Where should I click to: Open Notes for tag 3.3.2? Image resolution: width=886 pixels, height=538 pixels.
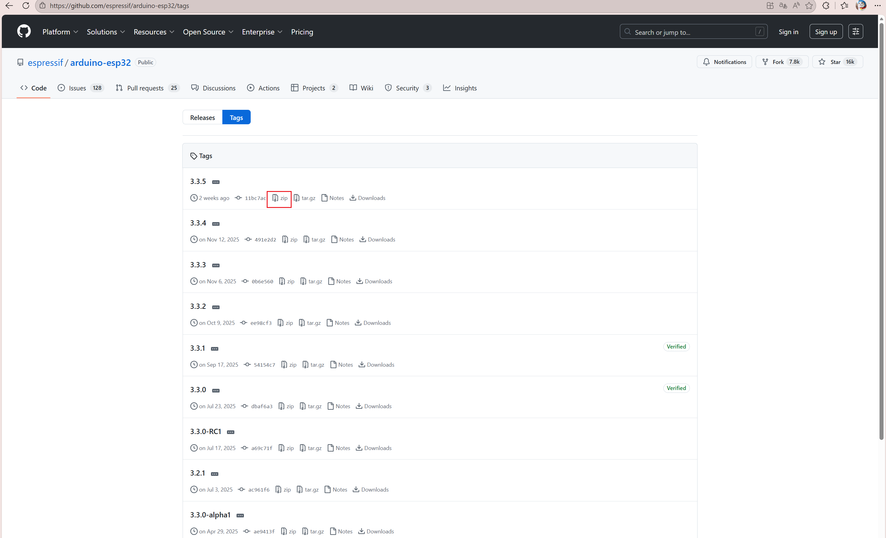coord(338,323)
